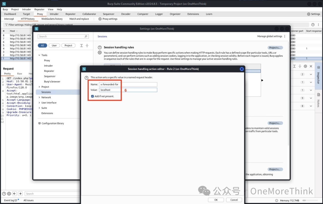Viewport: 323px width, 204px height.
Task: Switch Request view to Raw tab
Action: point(19,74)
